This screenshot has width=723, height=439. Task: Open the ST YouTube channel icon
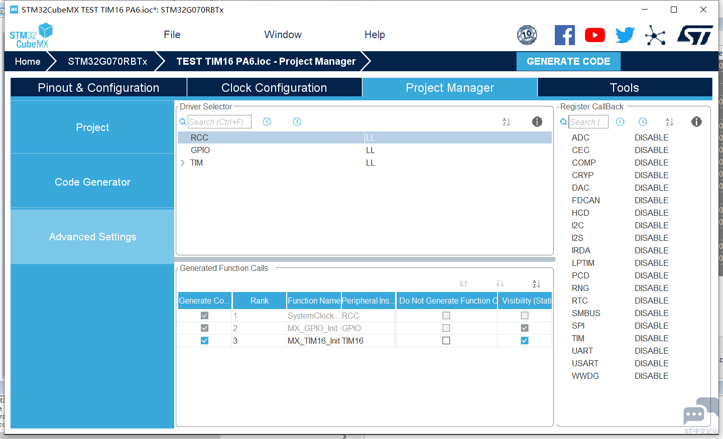point(595,35)
